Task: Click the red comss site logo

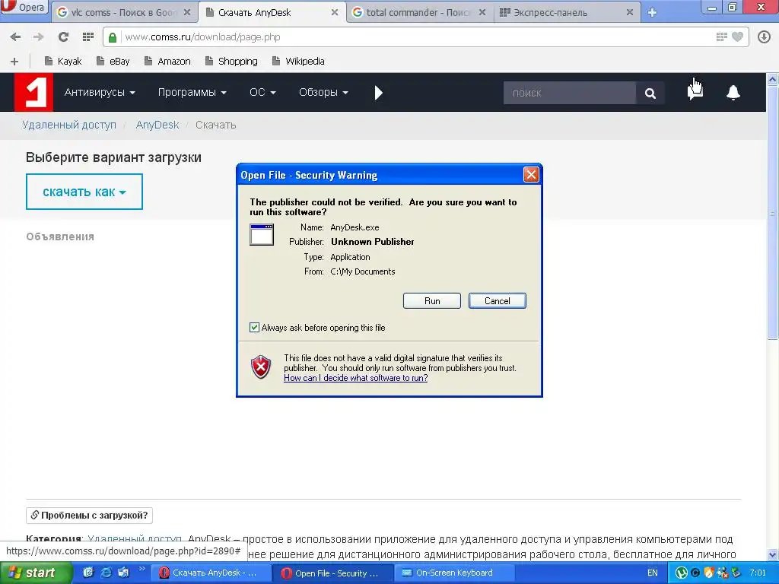Action: (33, 92)
